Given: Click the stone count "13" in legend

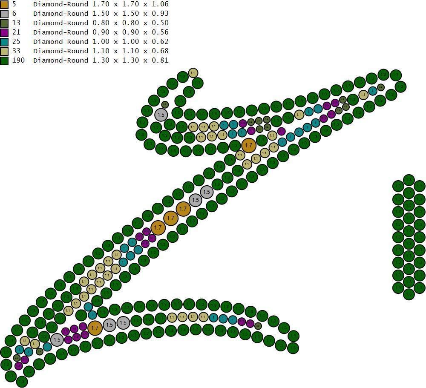Looking at the screenshot, I should pos(16,23).
